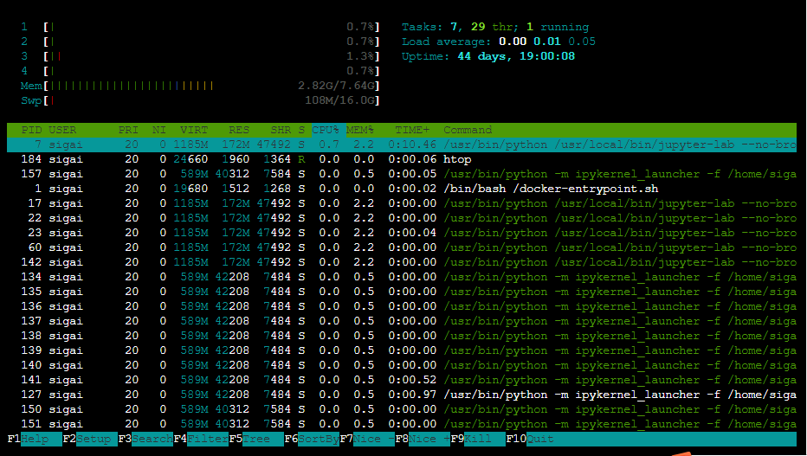Select process row with PID 137

[402, 321]
